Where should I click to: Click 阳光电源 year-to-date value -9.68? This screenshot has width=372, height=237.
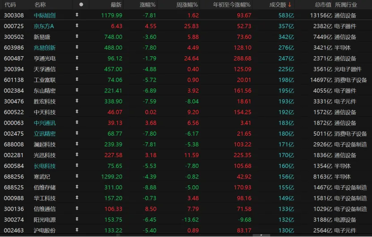pyautogui.click(x=244, y=220)
